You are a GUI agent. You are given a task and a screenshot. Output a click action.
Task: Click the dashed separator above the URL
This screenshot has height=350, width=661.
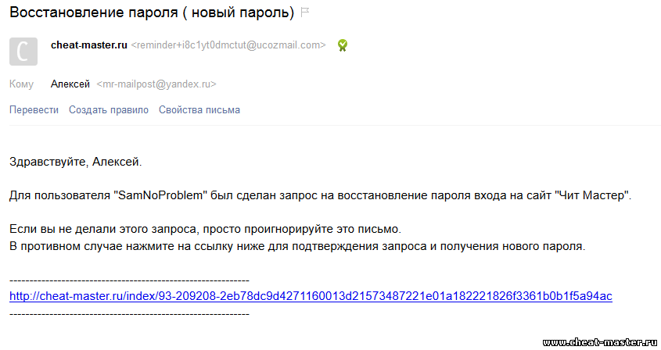point(129,280)
